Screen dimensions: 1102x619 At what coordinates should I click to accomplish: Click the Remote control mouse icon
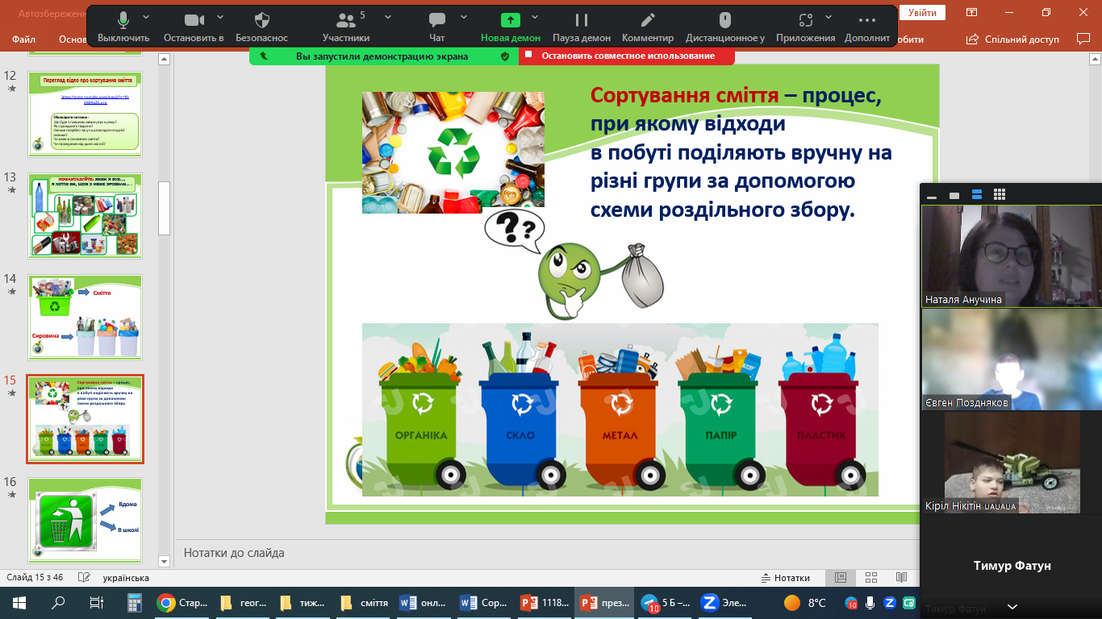tap(724, 20)
